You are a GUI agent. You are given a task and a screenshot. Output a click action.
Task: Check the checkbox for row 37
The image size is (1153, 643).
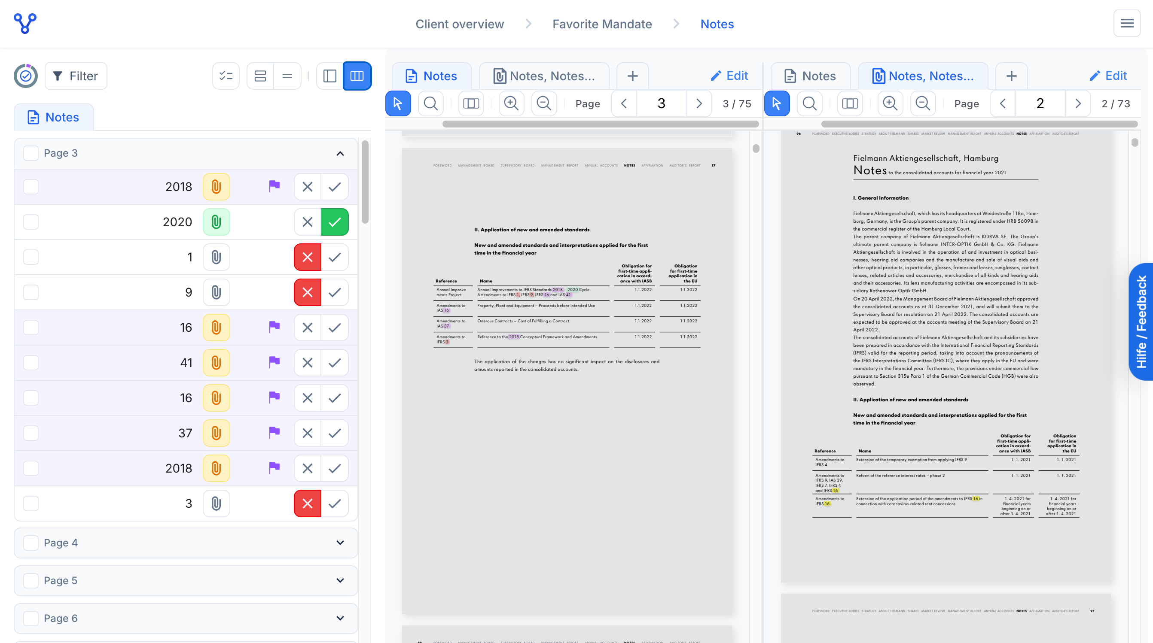(x=31, y=433)
